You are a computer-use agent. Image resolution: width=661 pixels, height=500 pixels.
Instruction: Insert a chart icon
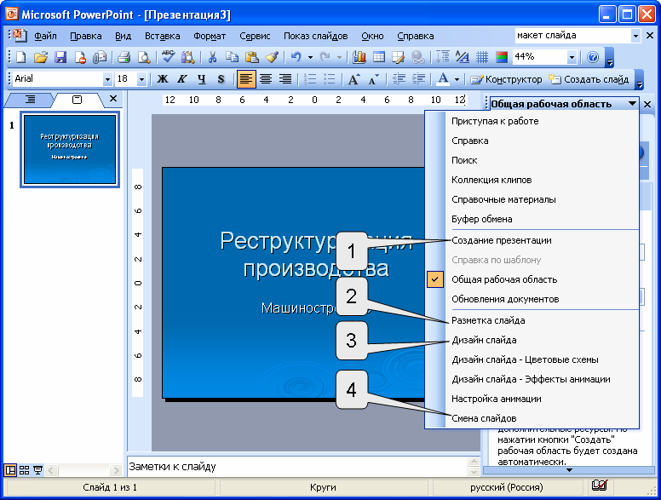[x=359, y=57]
